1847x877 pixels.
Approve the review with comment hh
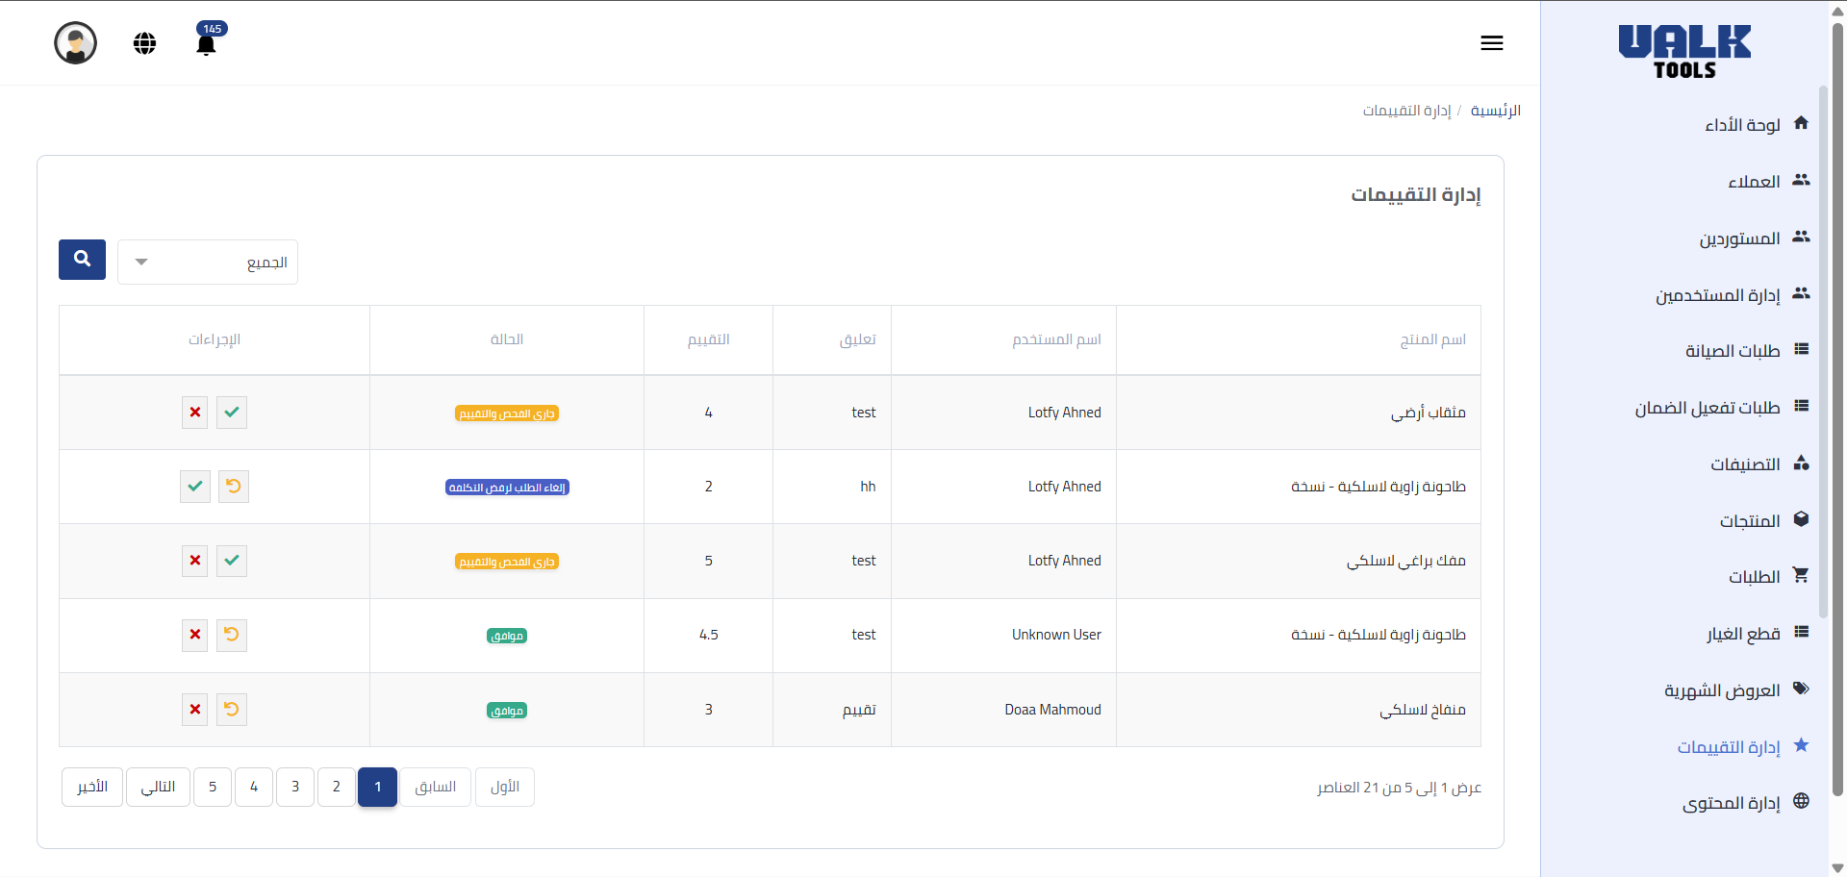tap(195, 487)
